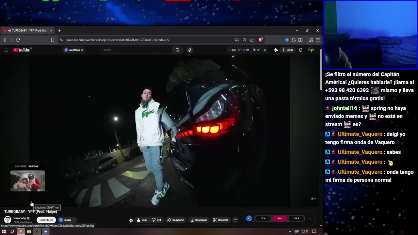Click the address bar URL field
418x235 pixels.
coord(147,40)
